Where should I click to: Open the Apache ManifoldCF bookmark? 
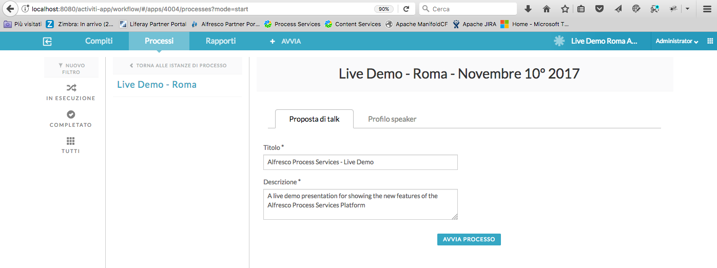[x=416, y=24]
